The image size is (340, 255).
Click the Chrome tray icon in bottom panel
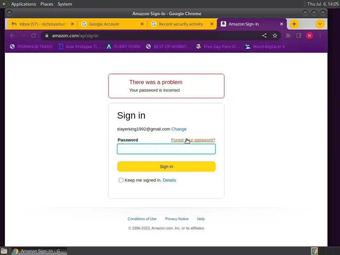tap(314, 251)
